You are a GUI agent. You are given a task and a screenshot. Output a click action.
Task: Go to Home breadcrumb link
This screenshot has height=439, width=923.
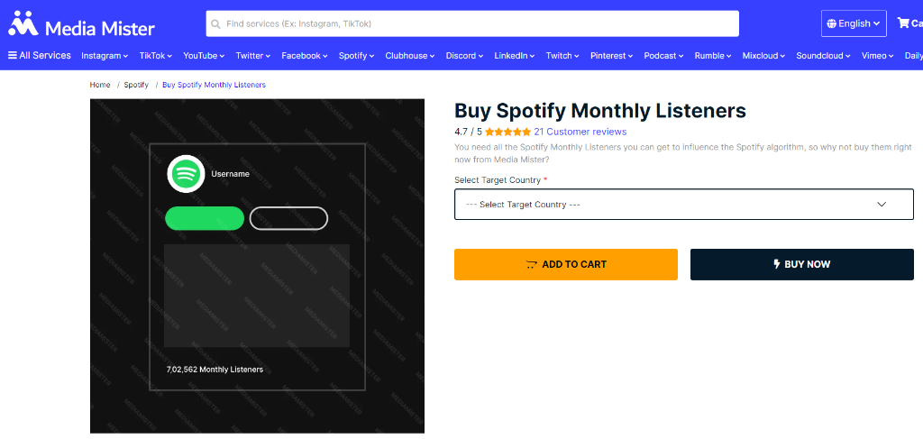100,85
